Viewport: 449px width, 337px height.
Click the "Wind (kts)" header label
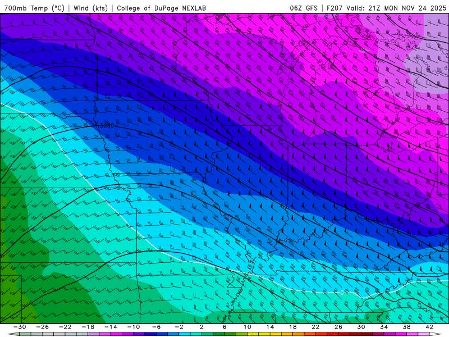(x=90, y=8)
